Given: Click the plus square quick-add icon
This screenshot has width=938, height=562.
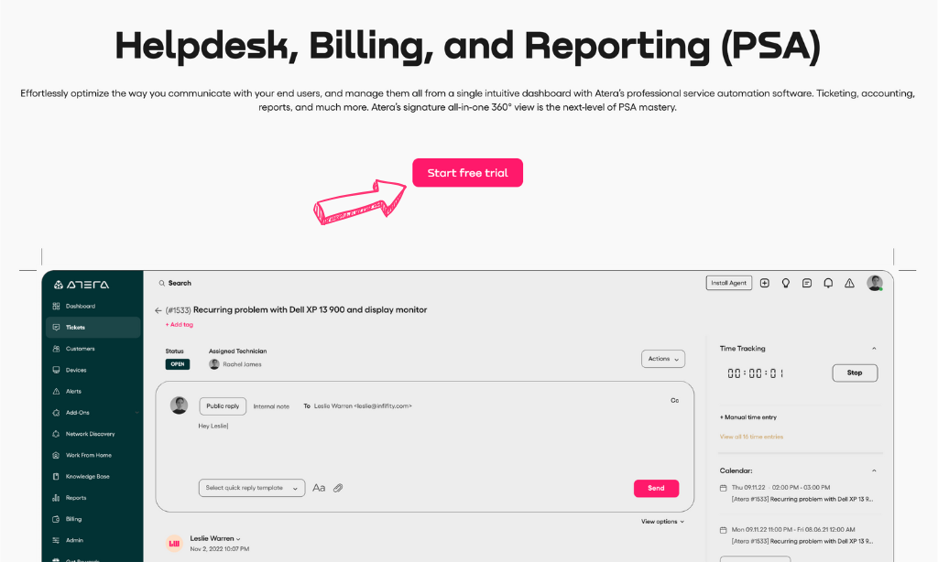Looking at the screenshot, I should [x=765, y=283].
